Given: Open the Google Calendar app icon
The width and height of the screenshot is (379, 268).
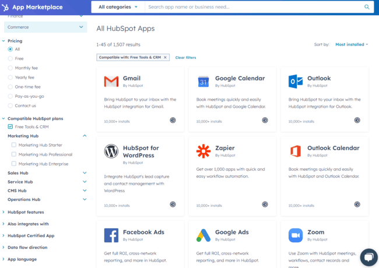Looking at the screenshot, I should pos(203,82).
